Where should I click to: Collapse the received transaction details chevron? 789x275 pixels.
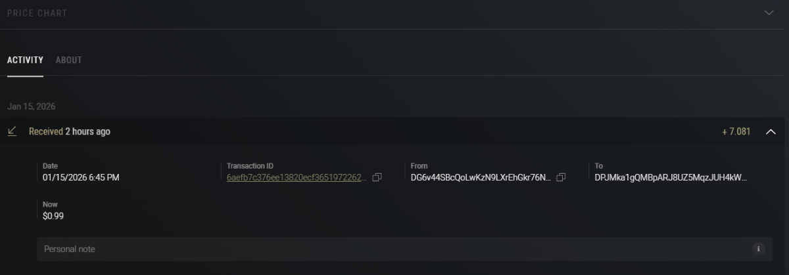pos(771,132)
